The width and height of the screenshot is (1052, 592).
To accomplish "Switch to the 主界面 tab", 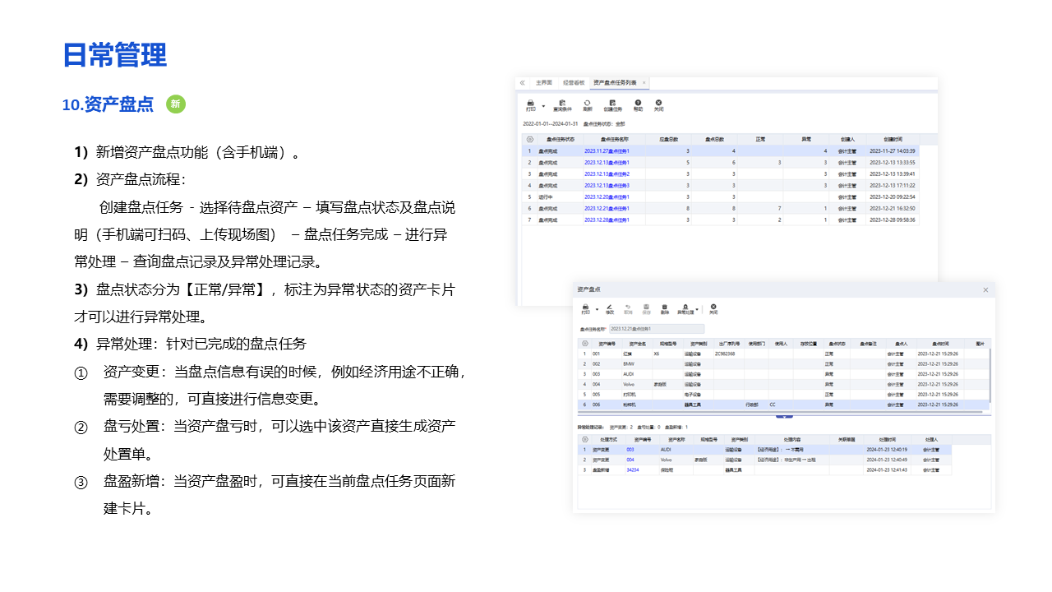I will click(544, 83).
